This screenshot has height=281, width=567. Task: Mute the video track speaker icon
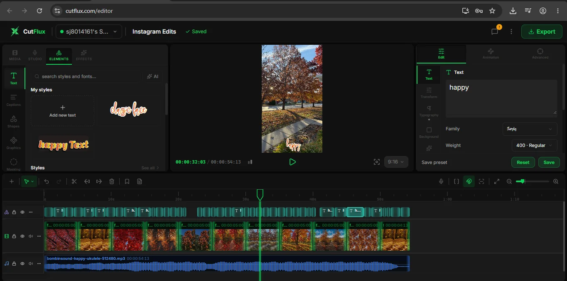(31, 236)
